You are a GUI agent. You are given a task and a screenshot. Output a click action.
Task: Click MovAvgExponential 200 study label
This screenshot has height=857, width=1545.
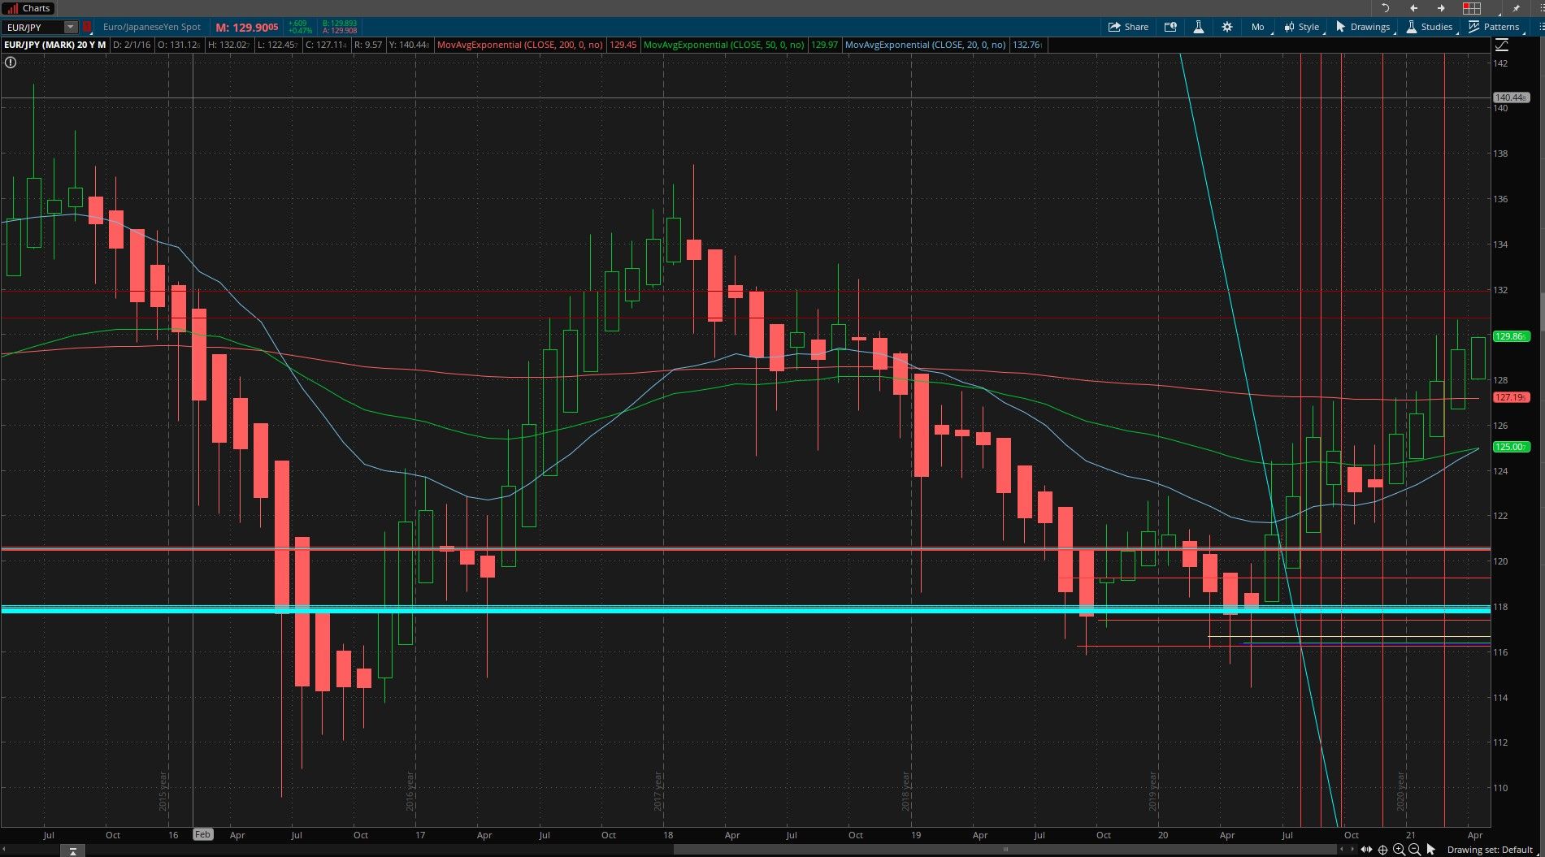[x=519, y=45]
